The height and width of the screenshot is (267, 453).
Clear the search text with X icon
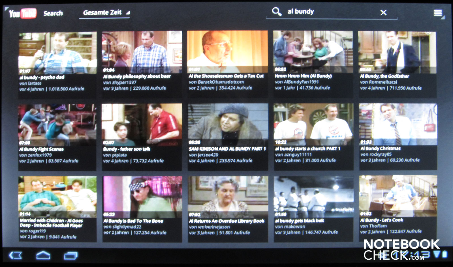pos(383,13)
